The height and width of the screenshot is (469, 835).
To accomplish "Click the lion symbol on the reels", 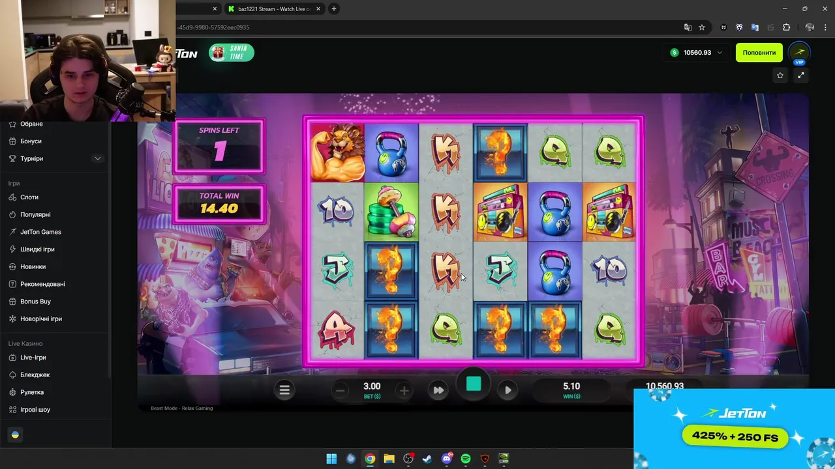I will click(x=337, y=152).
